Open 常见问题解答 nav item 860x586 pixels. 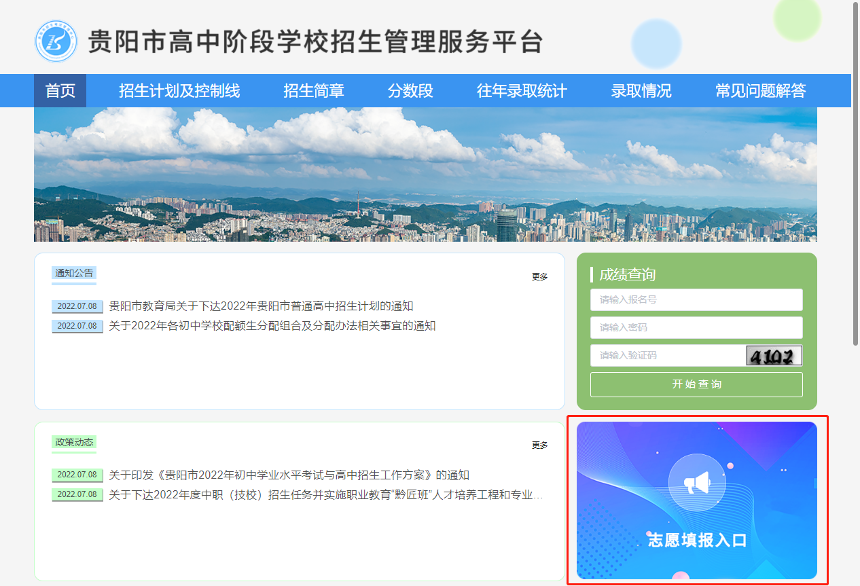click(761, 90)
